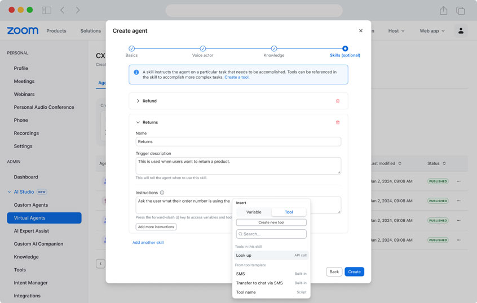Open Intent Manager in the sidebar
The width and height of the screenshot is (477, 303).
[x=30, y=283]
